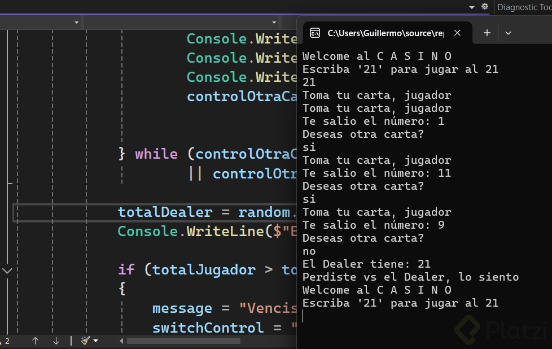The width and height of the screenshot is (552, 349).
Task: Open the terminal tab dropdown chevron
Action: click(508, 33)
